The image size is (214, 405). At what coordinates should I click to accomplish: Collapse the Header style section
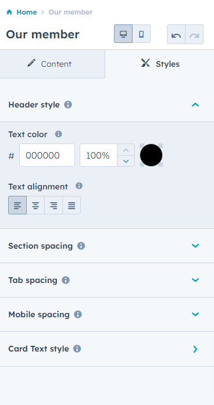(195, 105)
